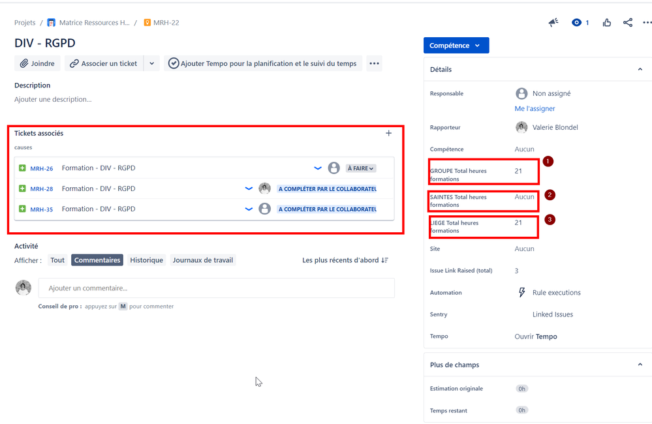Image resolution: width=652 pixels, height=424 pixels.
Task: Select the Historique activity tab
Action: tap(146, 260)
